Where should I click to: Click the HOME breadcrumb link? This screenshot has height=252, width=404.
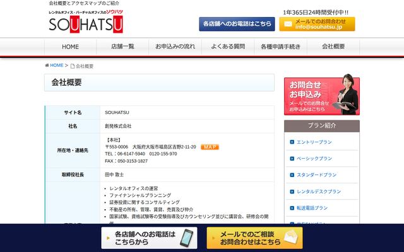pos(56,66)
